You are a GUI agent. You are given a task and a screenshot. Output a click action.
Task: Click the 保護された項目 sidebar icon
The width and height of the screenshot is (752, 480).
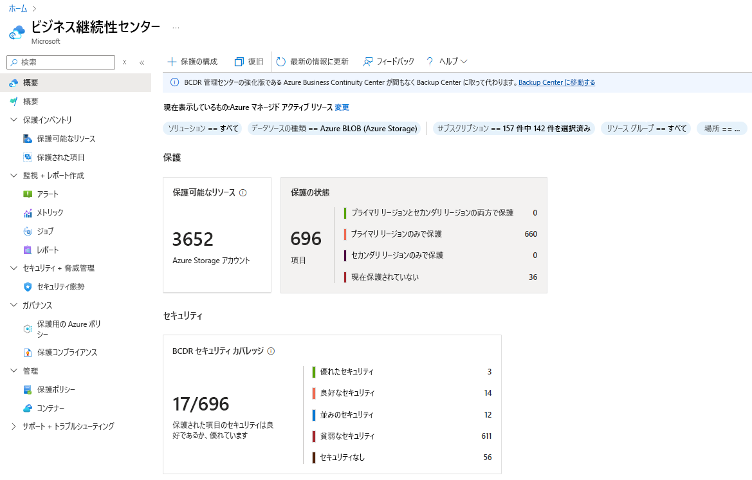coord(28,157)
